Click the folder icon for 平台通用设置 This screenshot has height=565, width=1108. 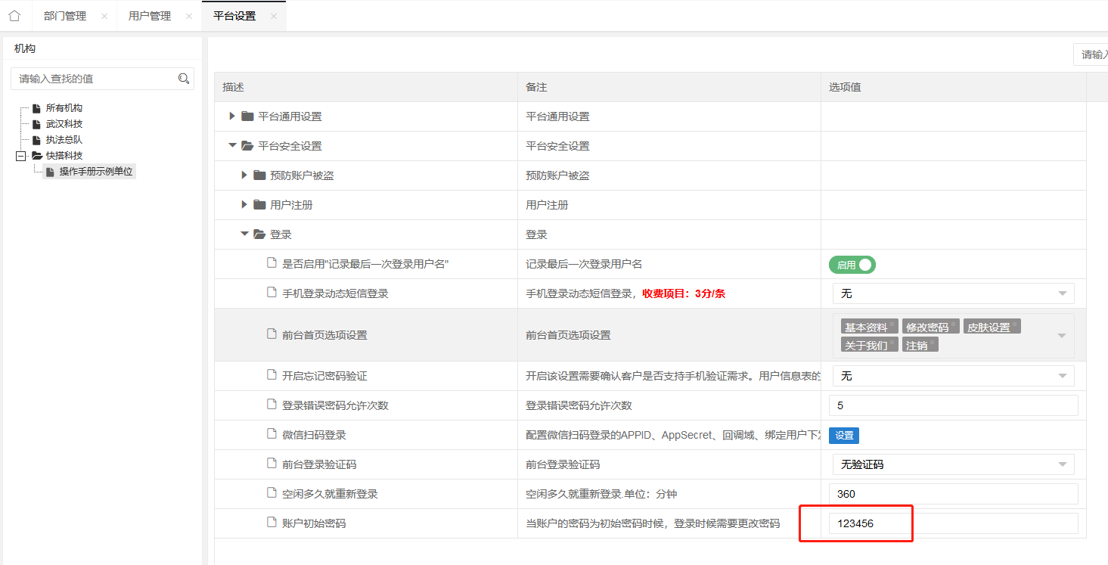click(247, 116)
